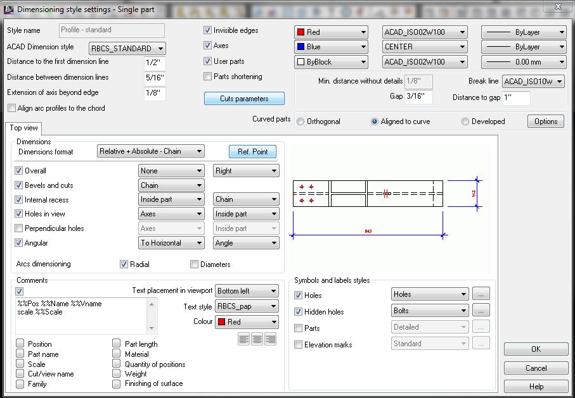This screenshot has width=575, height=398.
Task: Open the Bolts style editor via ellipsis
Action: click(481, 311)
